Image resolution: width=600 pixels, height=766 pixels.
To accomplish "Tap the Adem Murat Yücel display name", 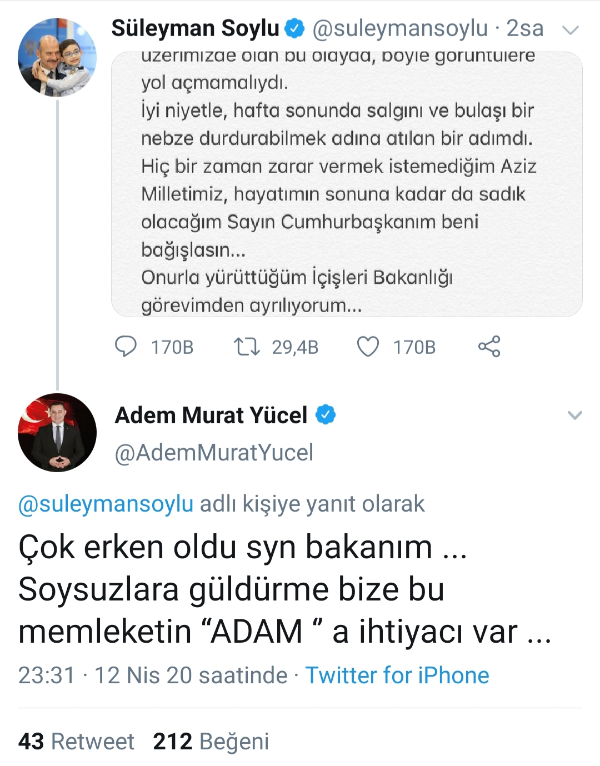I will (x=211, y=415).
